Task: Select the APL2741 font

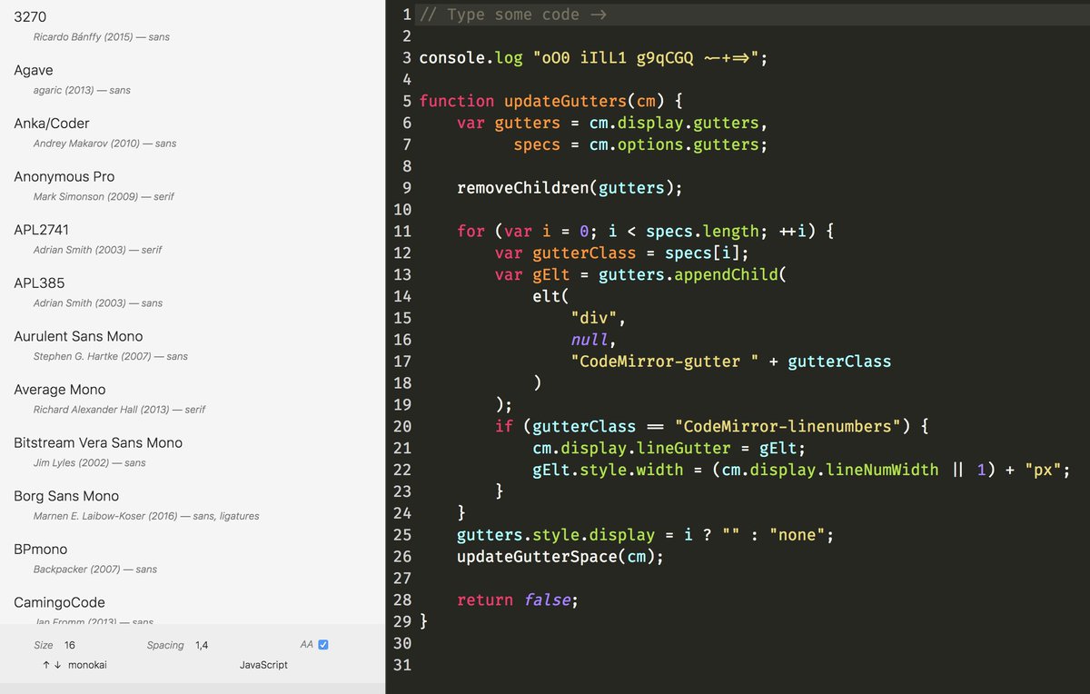Action: coord(42,230)
